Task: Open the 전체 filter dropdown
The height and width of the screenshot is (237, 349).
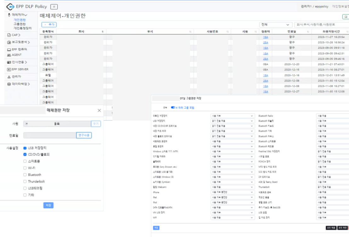Action: point(275,25)
